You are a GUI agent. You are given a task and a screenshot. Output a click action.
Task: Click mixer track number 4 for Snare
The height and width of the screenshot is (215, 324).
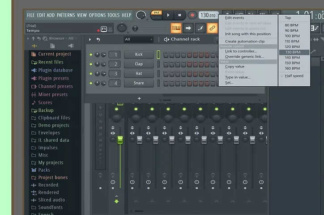point(115,83)
